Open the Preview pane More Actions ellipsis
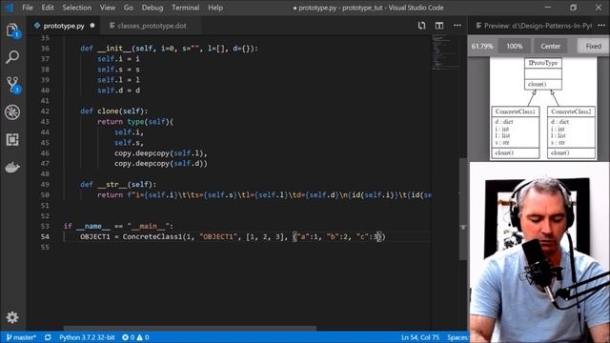Viewport: 610px width, 343px height. (x=601, y=26)
